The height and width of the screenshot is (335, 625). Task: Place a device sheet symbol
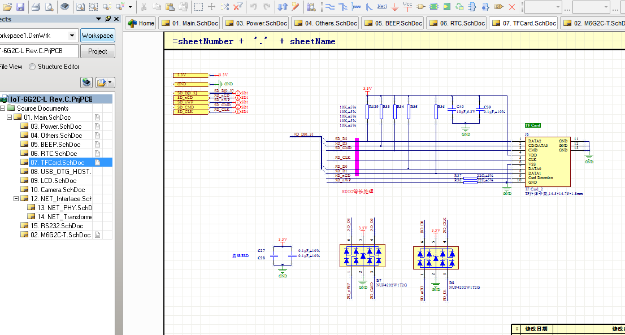[x=459, y=6]
